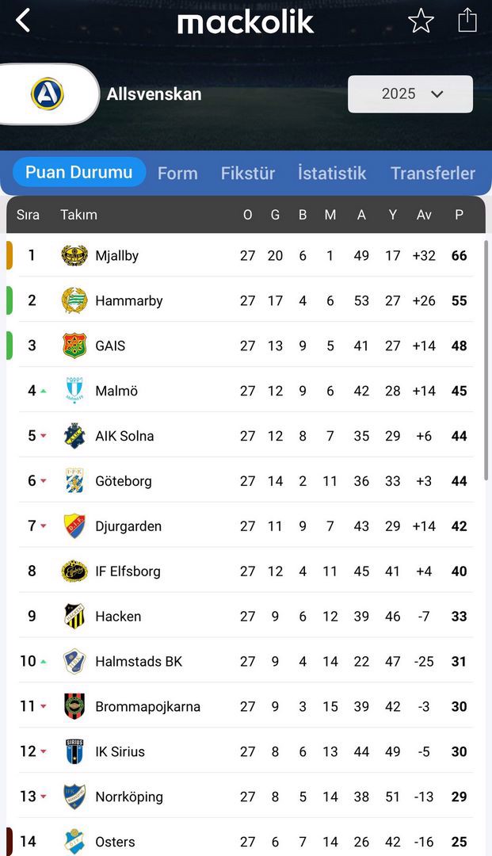Open the 2025 season dropdown

click(x=410, y=94)
